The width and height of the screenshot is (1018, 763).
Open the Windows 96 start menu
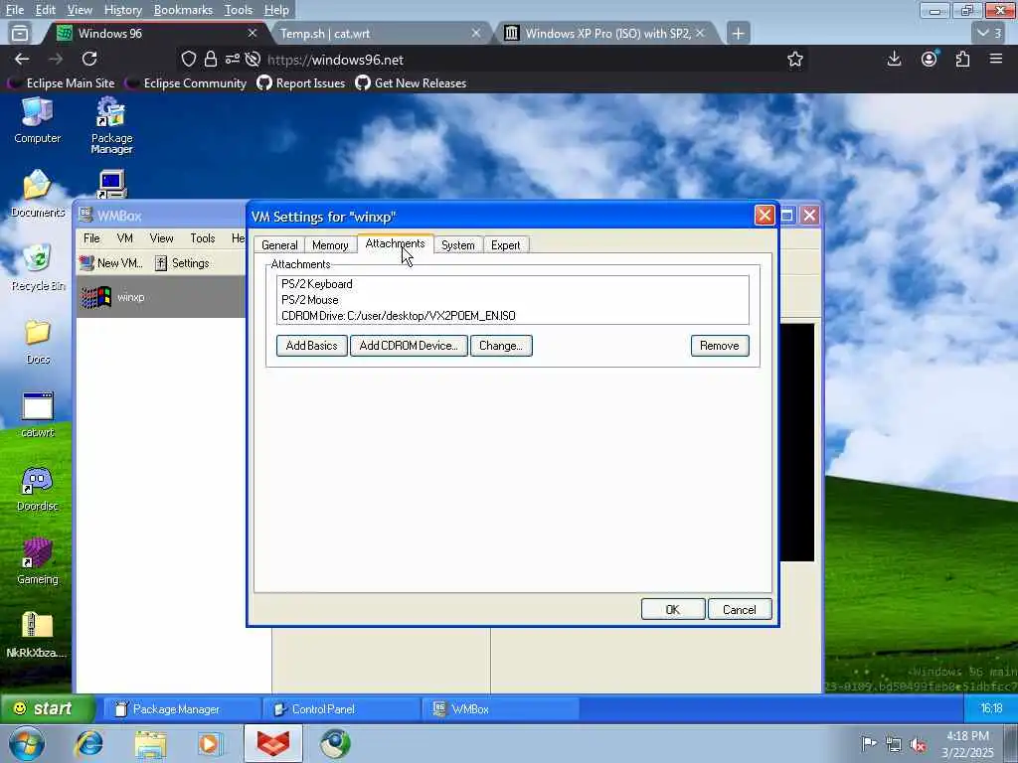(48, 708)
